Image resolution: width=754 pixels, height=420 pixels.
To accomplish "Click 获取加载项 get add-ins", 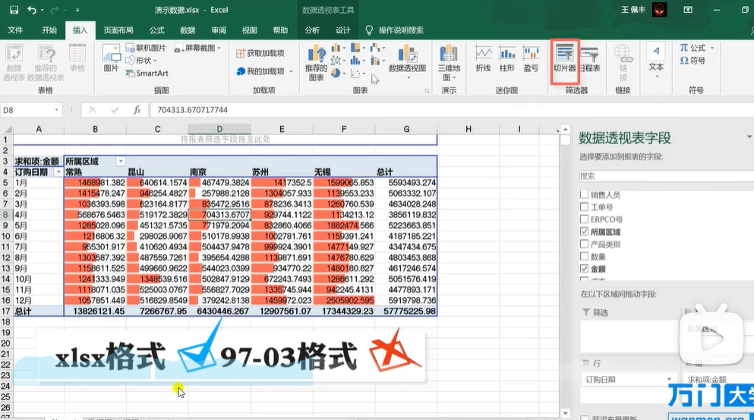I will (260, 53).
